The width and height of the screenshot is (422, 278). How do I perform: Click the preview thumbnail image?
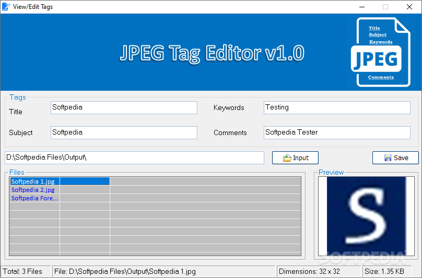click(x=366, y=216)
